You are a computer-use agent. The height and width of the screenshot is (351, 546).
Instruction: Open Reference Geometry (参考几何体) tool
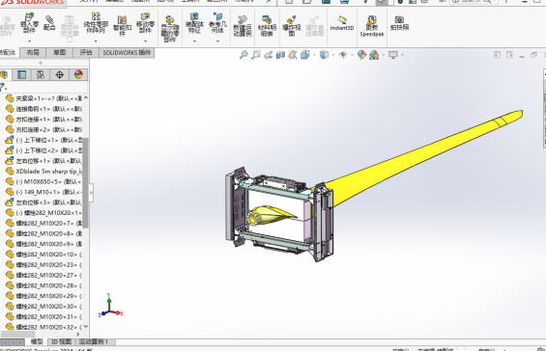pyautogui.click(x=217, y=24)
